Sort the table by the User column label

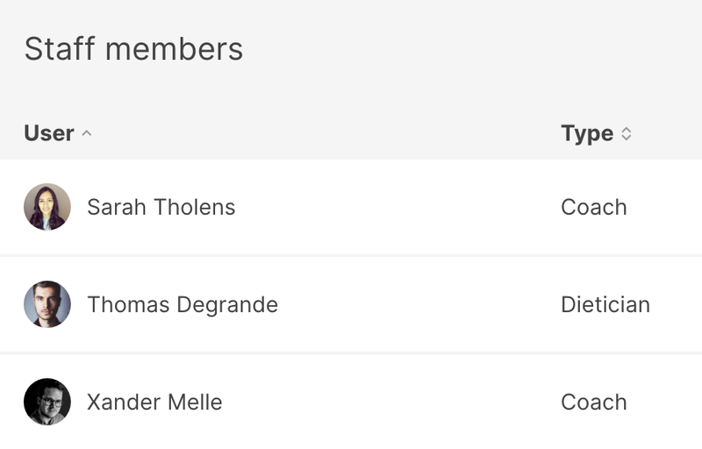[x=49, y=133]
